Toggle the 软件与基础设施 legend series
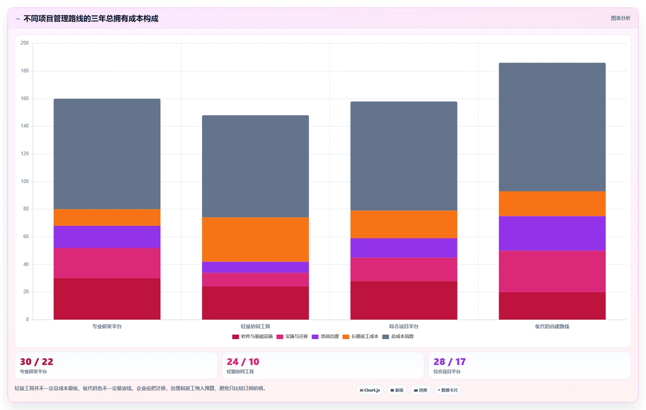Viewport: 646px width, 410px height. [x=252, y=336]
